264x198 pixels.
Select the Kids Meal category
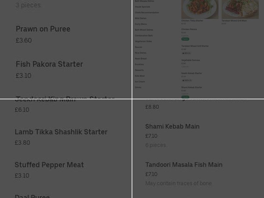tap(139, 76)
